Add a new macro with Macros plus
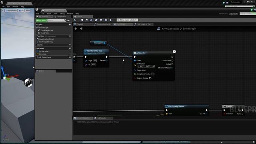256x144 pixels. click(70, 45)
